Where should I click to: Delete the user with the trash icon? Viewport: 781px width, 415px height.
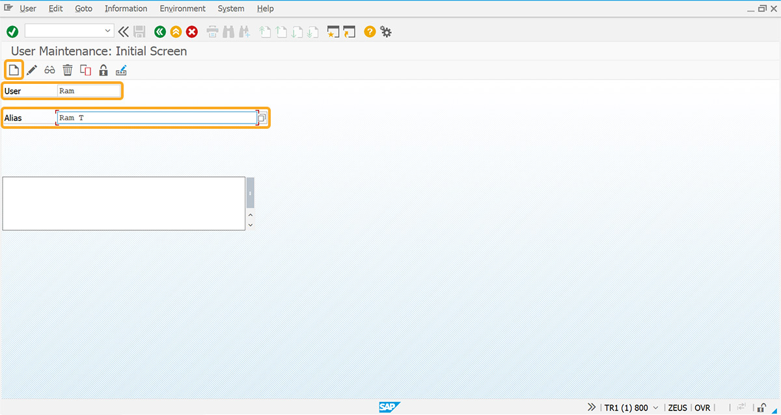tap(68, 70)
